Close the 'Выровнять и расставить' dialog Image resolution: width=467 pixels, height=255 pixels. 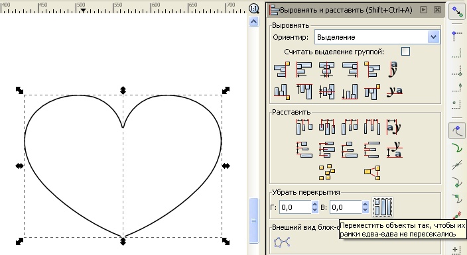click(x=437, y=9)
